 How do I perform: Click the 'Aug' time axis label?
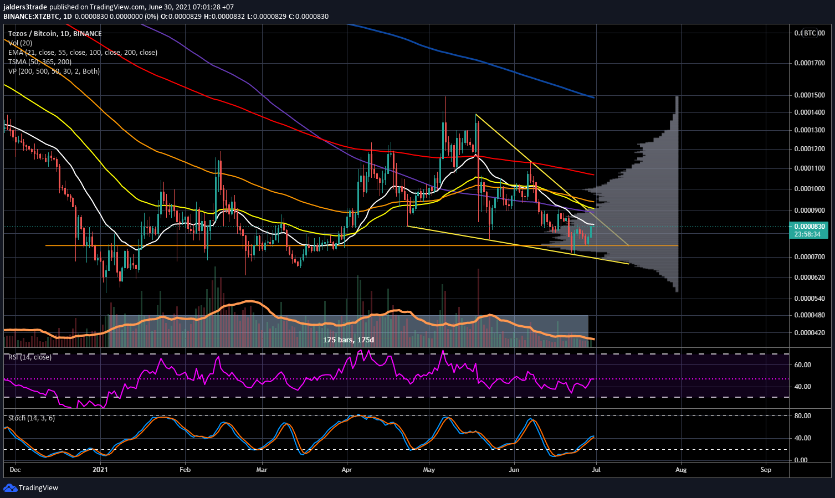[x=681, y=470]
